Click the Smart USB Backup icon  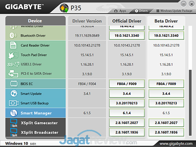pos(14,103)
